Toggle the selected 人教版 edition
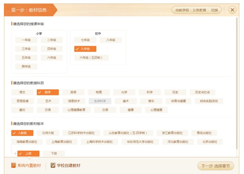The width and height of the screenshot is (244, 174). click(x=22, y=133)
